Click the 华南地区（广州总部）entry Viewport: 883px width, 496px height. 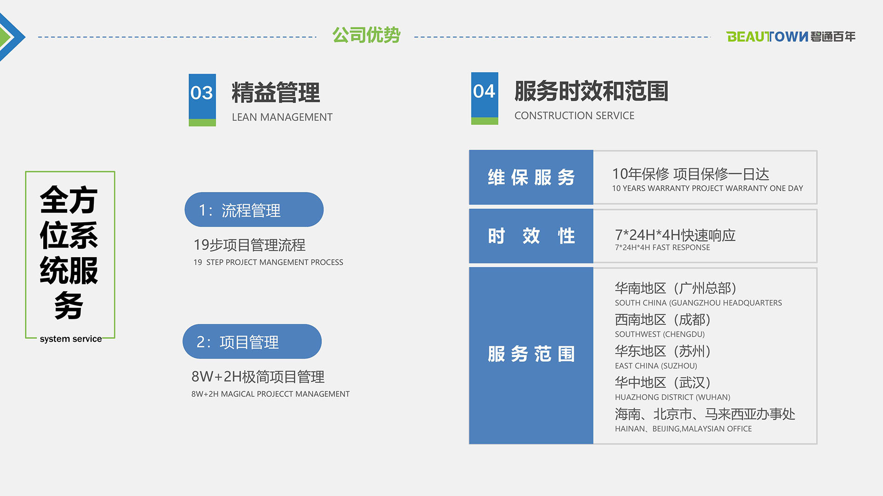tap(676, 288)
